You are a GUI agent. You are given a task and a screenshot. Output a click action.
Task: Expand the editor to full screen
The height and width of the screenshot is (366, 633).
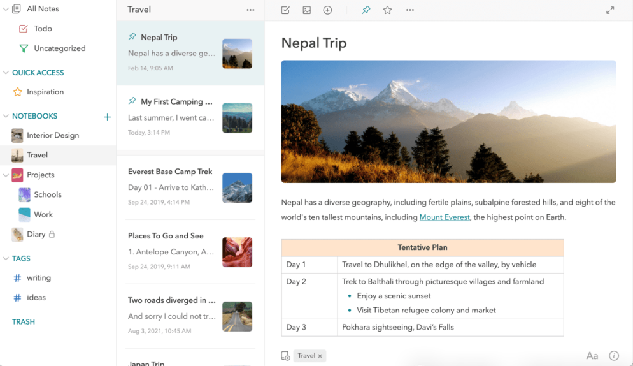pyautogui.click(x=610, y=10)
